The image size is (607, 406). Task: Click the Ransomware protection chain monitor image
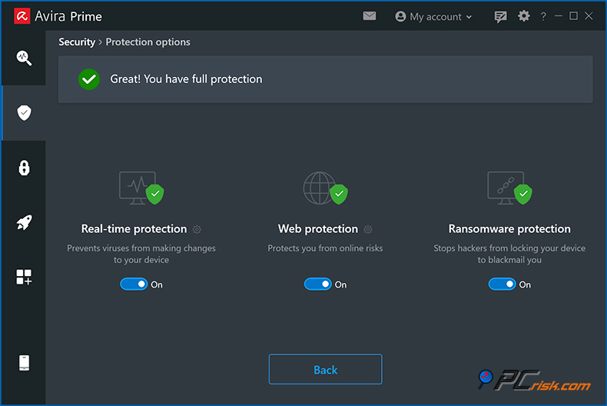point(508,188)
